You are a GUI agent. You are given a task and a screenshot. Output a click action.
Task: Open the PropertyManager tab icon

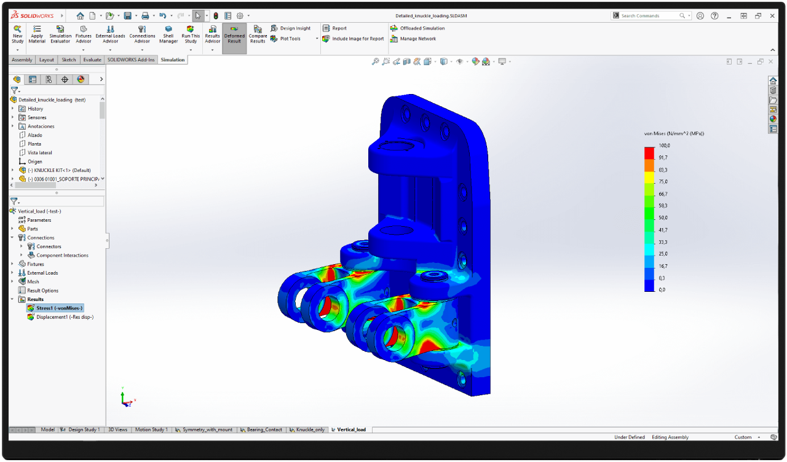(33, 79)
